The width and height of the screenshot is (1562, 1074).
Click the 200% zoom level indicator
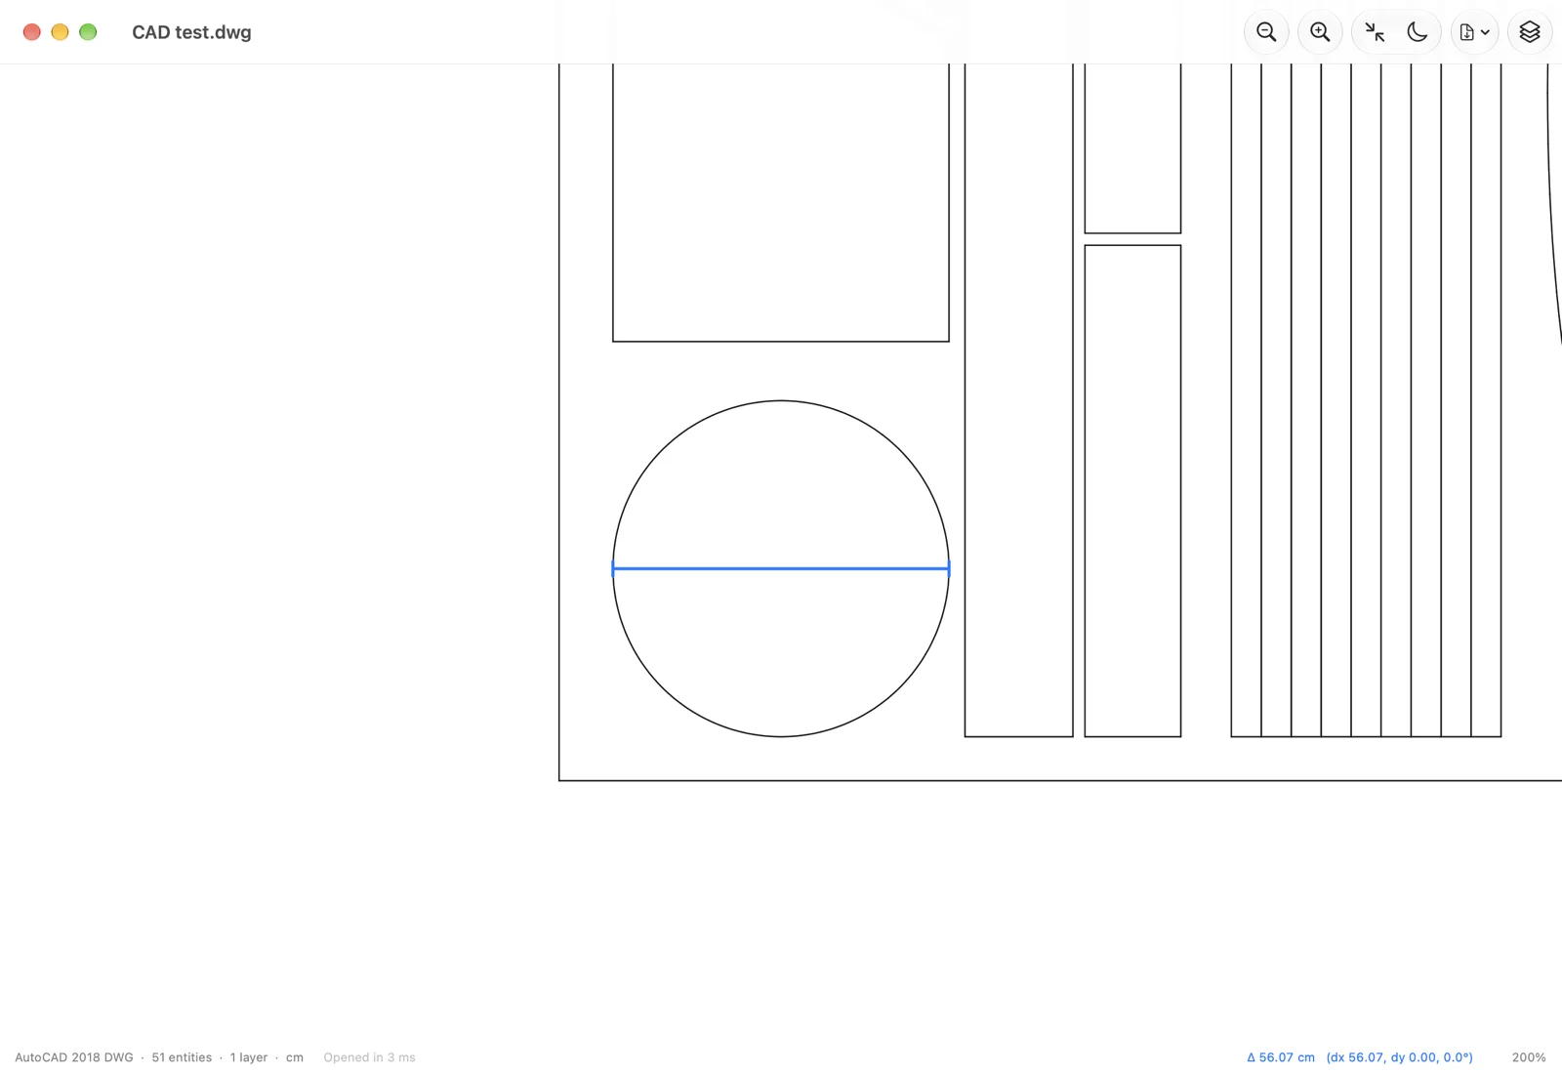pyautogui.click(x=1529, y=1057)
